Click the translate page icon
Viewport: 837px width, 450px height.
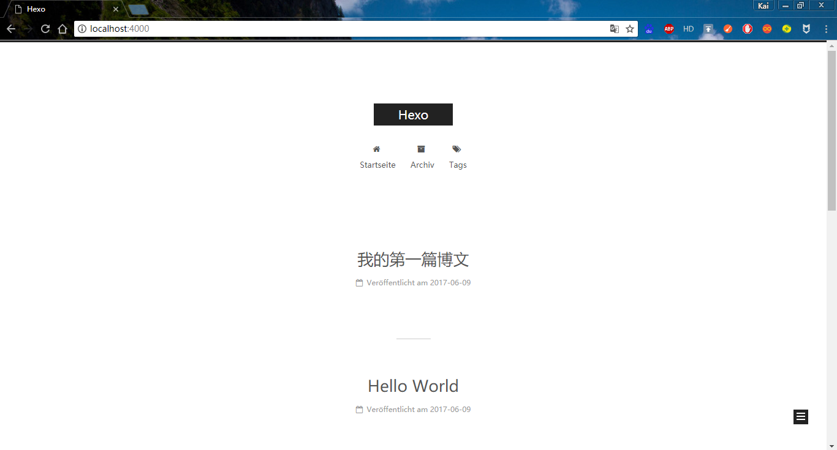click(614, 29)
